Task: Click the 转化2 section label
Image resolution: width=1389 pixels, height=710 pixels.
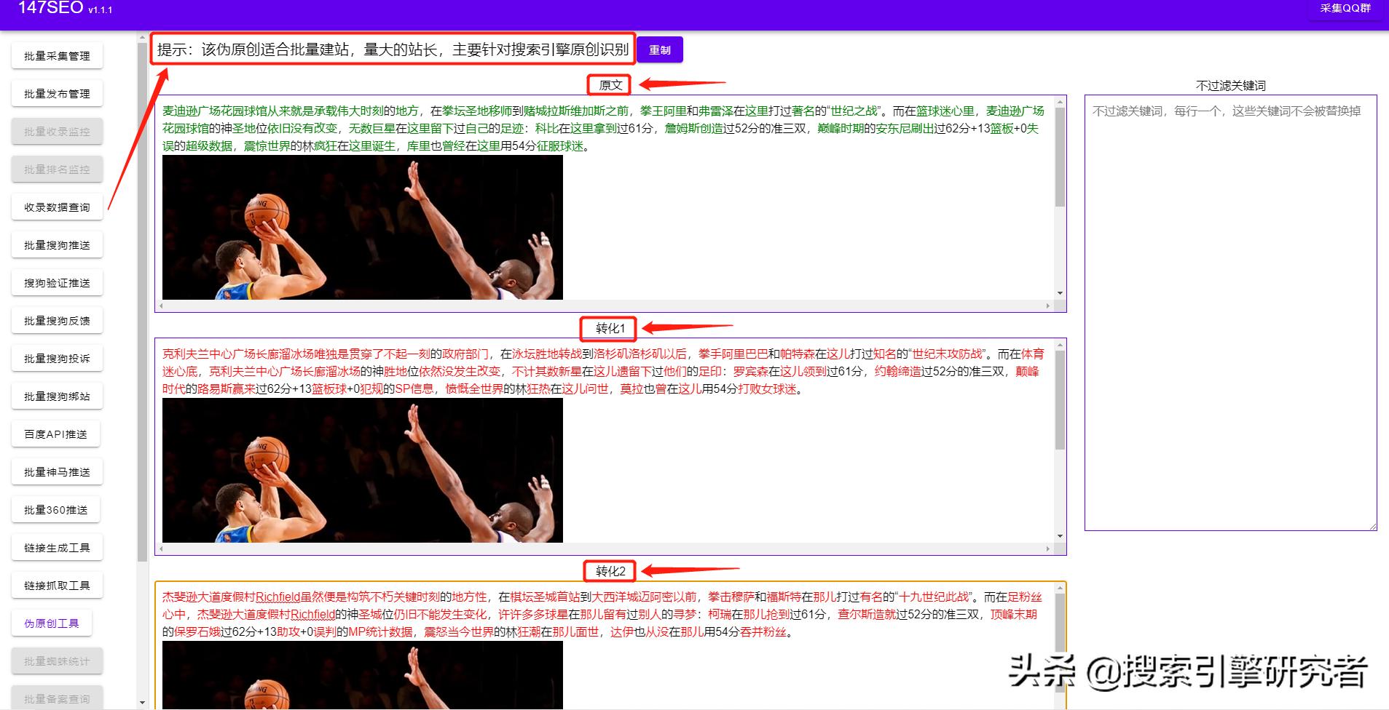Action: [610, 571]
